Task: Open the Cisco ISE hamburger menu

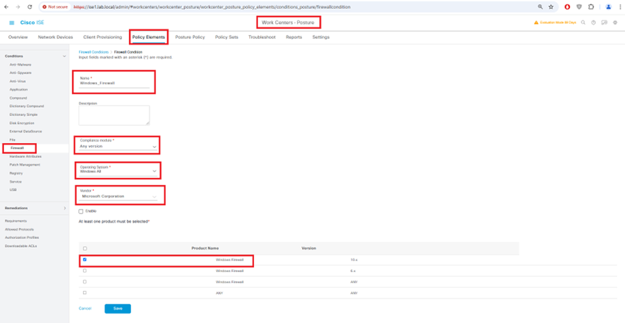Action: (x=12, y=22)
